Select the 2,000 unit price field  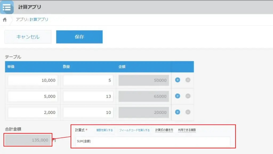(32, 112)
